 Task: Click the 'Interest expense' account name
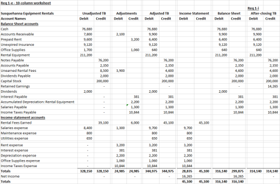14,150
